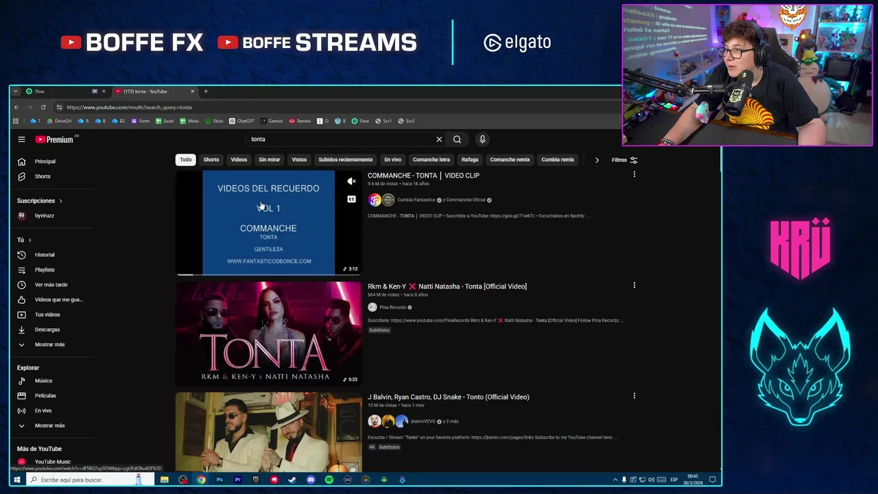Open the Excel bookmark
Image resolution: width=878 pixels, height=494 pixels.
click(165, 121)
